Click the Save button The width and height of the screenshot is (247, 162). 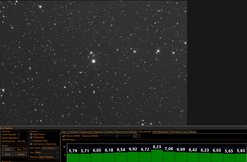point(19,149)
